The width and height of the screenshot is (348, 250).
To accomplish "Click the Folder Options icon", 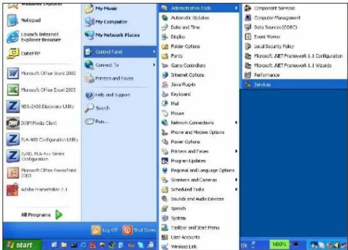I will (165, 46).
